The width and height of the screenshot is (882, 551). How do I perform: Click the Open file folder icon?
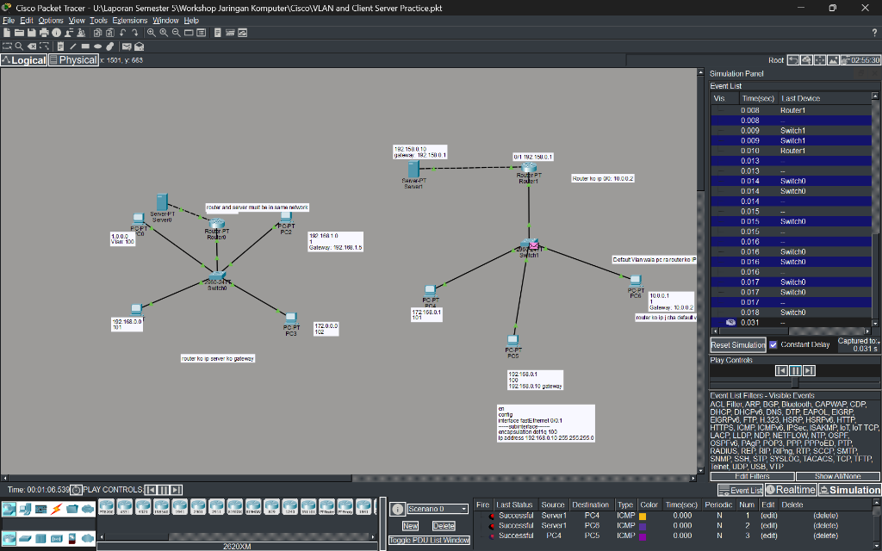click(19, 33)
